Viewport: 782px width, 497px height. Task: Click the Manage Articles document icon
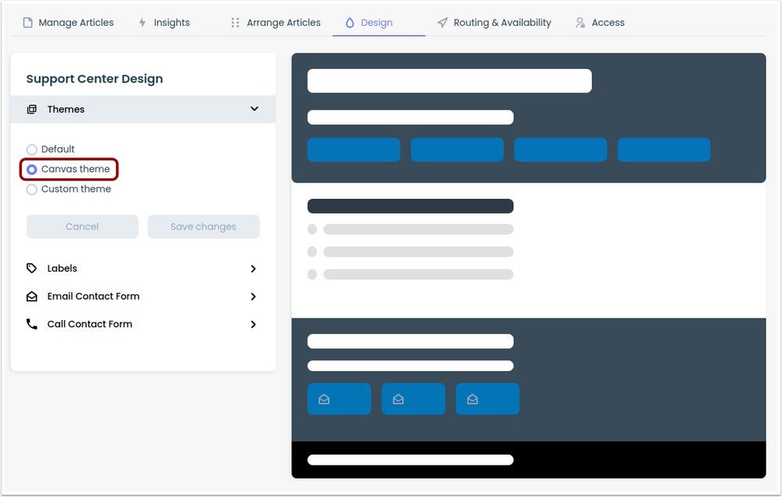coord(28,23)
